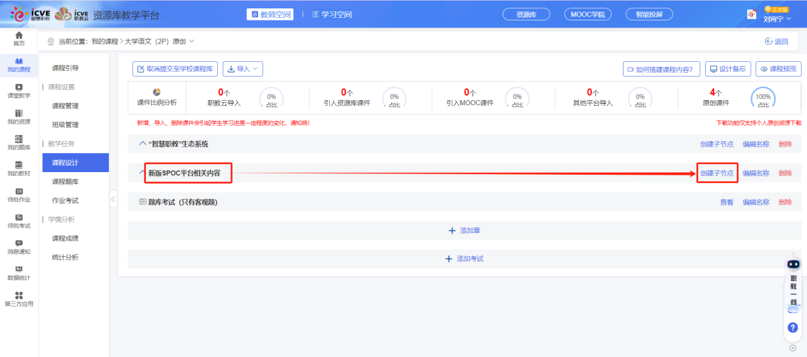Click 课程预览 button
This screenshot has height=357, width=807.
(778, 69)
